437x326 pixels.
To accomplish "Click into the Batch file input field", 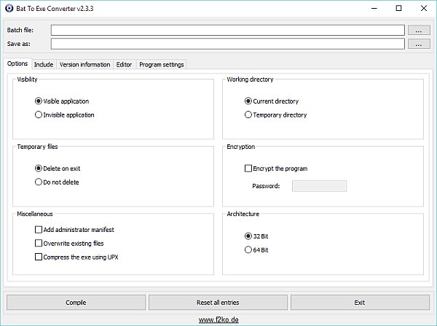I will 227,31.
